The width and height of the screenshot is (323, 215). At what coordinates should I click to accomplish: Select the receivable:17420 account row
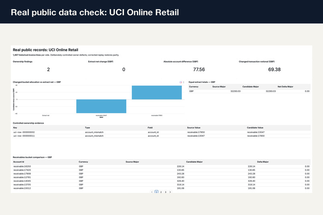point(161,170)
